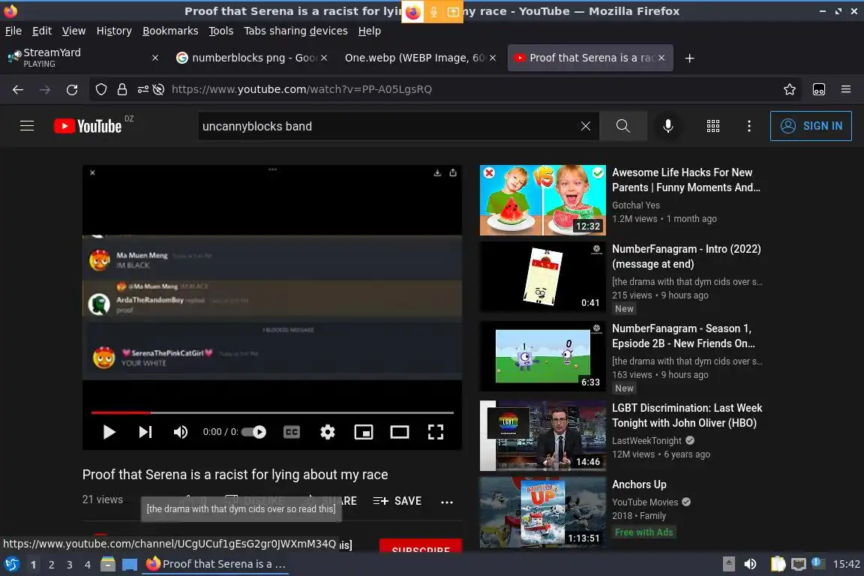Open the clipboard tray icon
Image resolution: width=864 pixels, height=576 pixels.
click(778, 564)
